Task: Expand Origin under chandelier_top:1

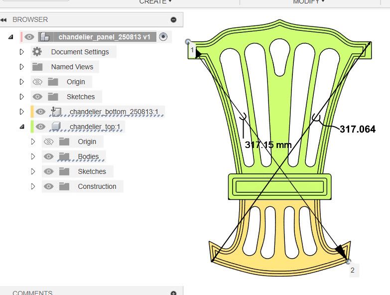Action: (33, 142)
